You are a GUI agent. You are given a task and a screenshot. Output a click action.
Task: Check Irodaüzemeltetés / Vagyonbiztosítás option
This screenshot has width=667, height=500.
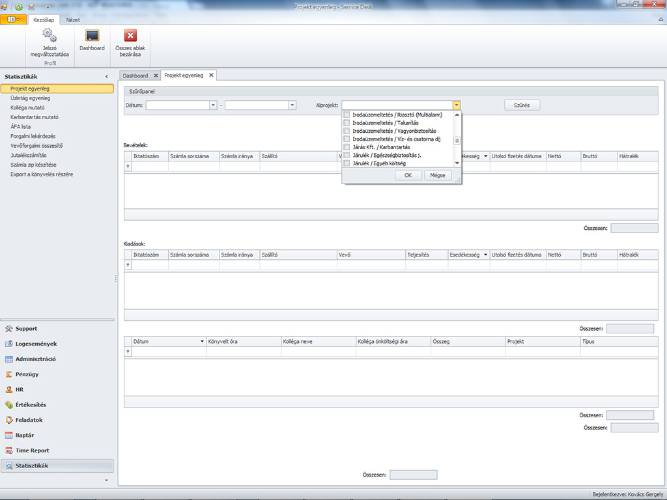pyautogui.click(x=347, y=131)
